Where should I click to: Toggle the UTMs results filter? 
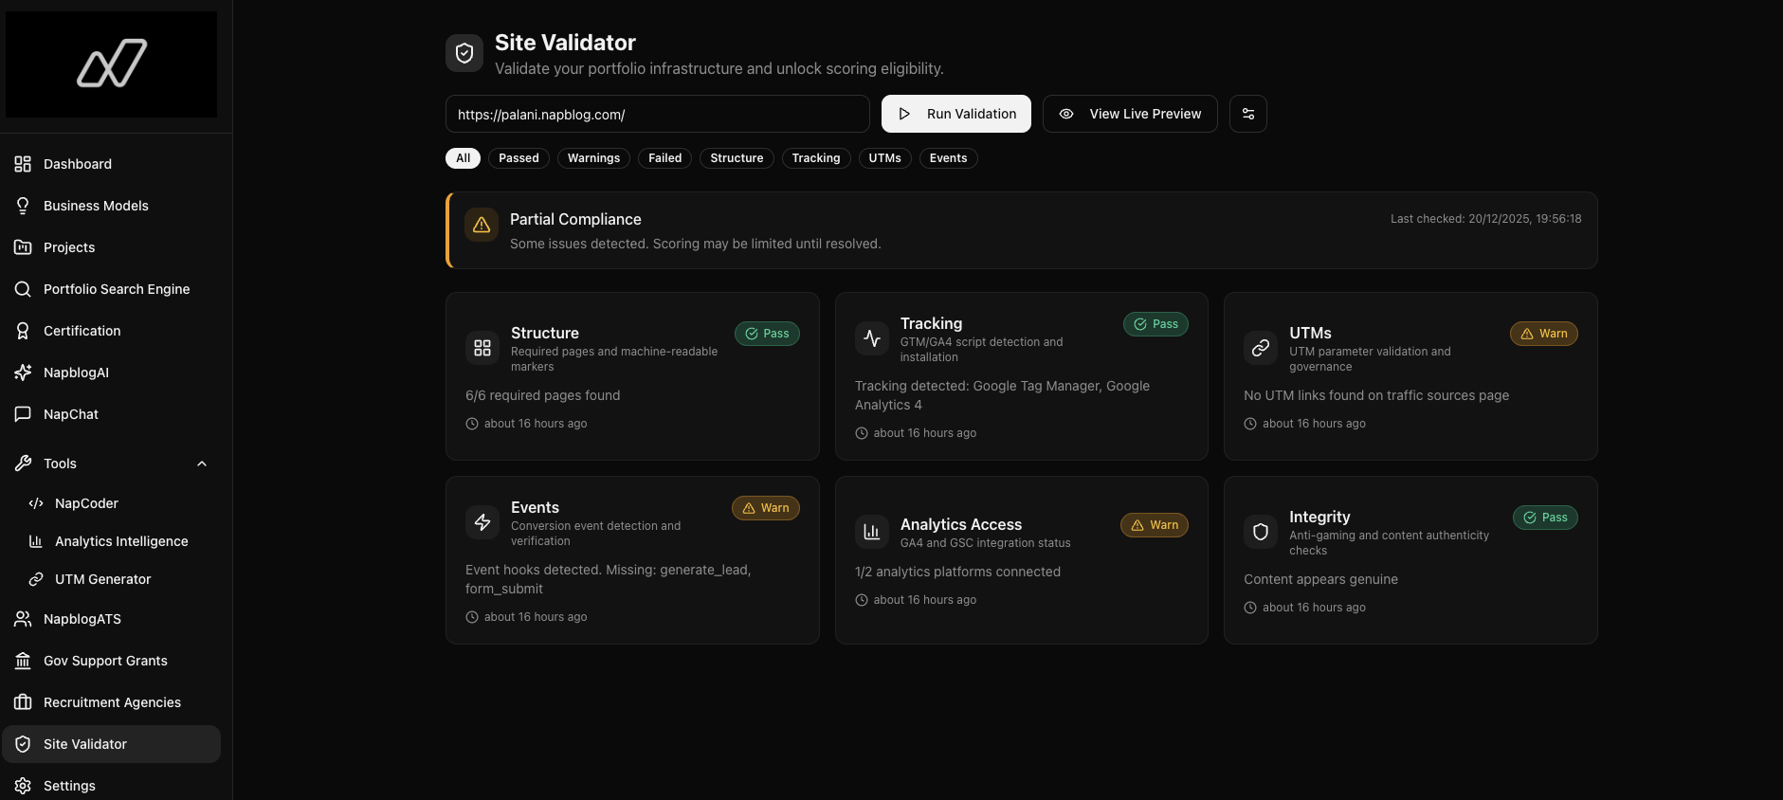884,158
